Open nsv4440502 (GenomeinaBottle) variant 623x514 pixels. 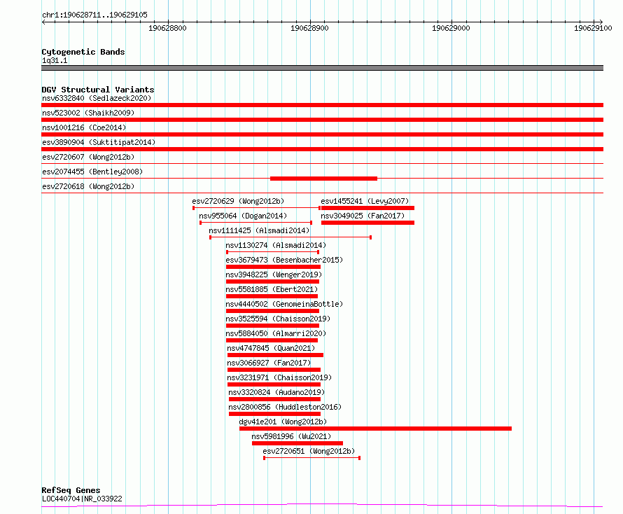(284, 304)
